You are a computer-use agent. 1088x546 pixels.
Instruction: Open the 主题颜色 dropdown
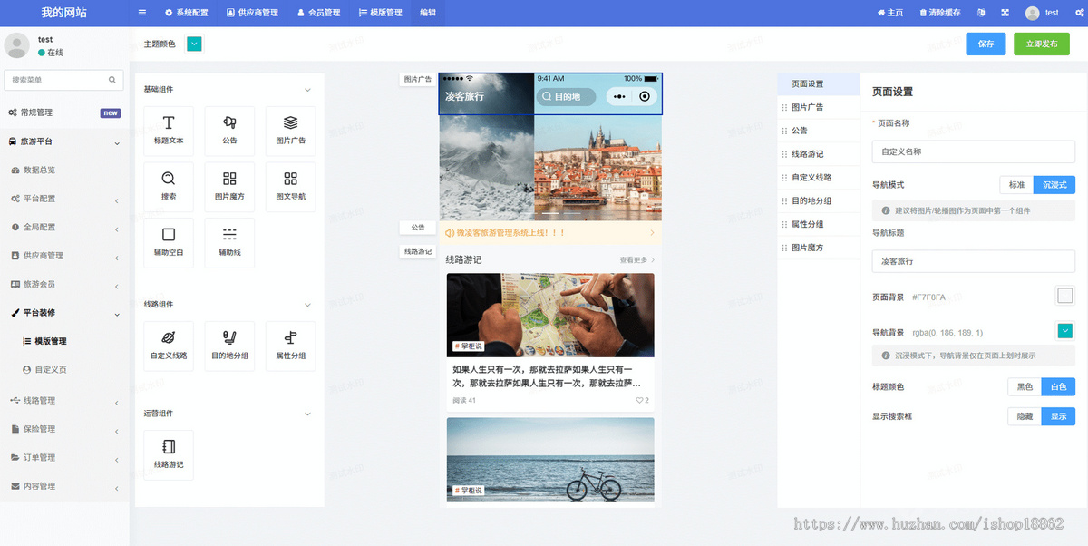click(x=192, y=43)
